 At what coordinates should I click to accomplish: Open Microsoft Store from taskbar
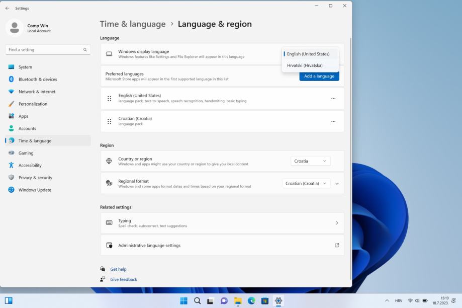[x=265, y=301]
